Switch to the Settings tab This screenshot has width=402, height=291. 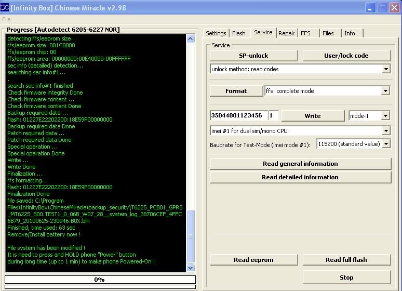click(x=216, y=33)
